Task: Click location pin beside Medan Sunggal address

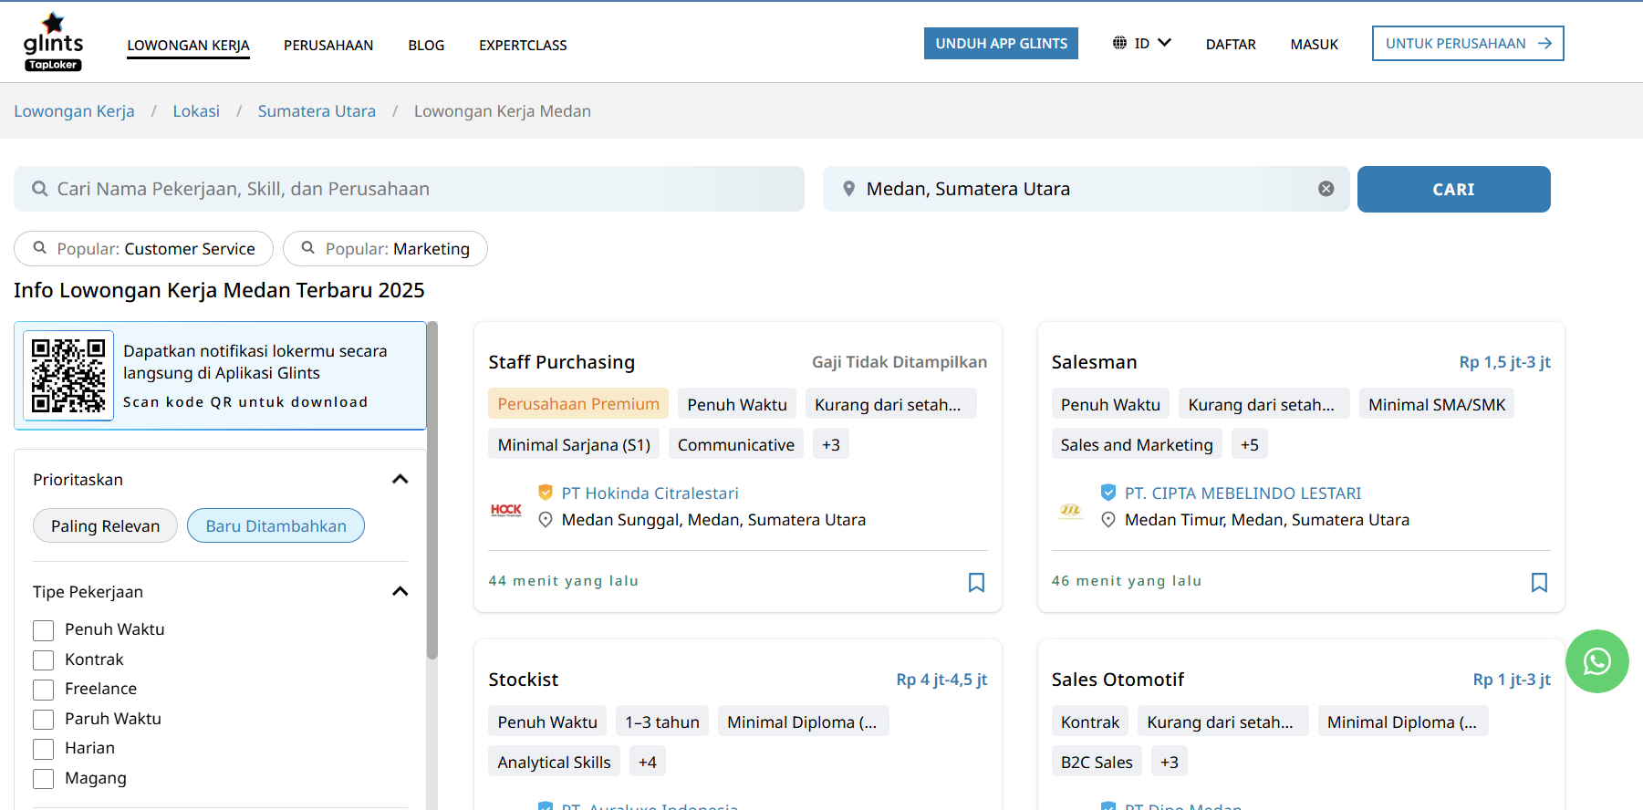Action: point(546,520)
